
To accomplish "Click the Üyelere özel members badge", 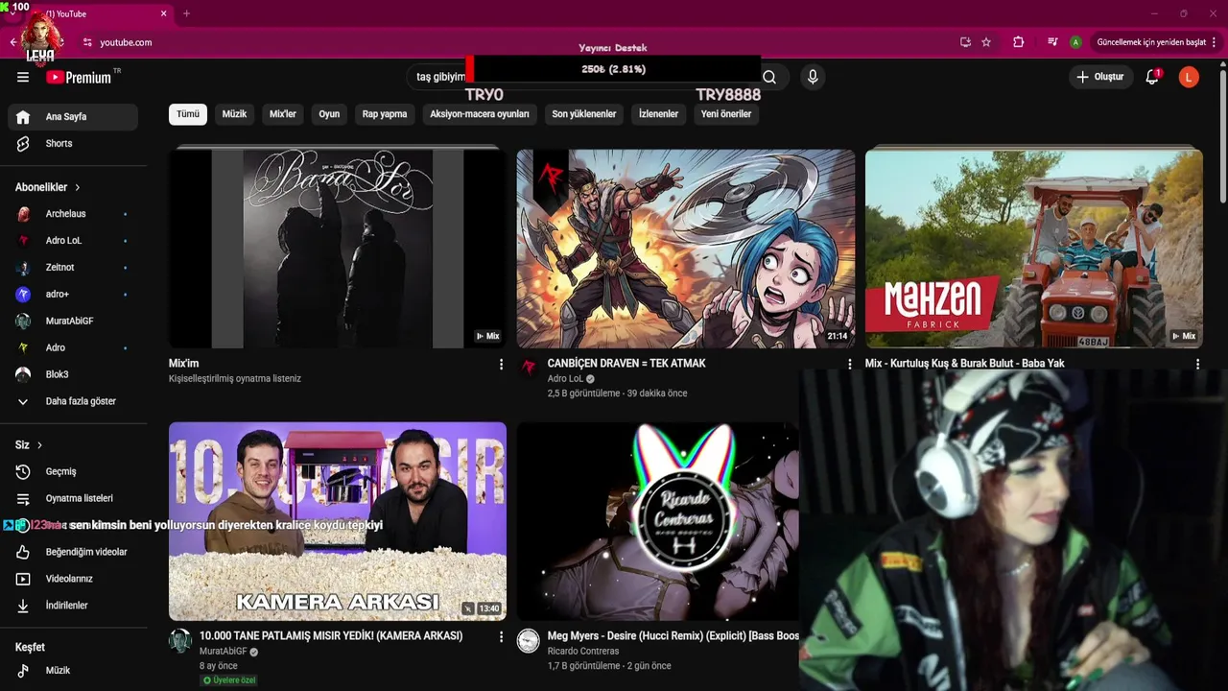I will (228, 680).
